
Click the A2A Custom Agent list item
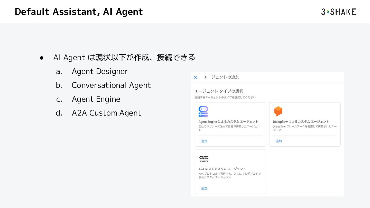pyautogui.click(x=106, y=113)
